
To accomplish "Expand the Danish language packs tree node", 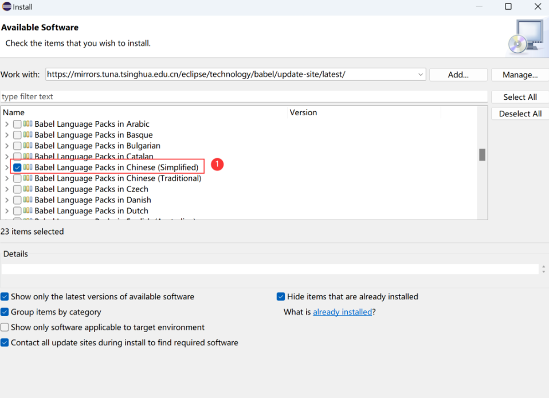I will [x=7, y=200].
